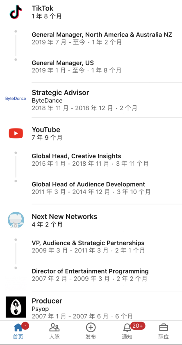Go to the 首页 home tab

tap(18, 331)
